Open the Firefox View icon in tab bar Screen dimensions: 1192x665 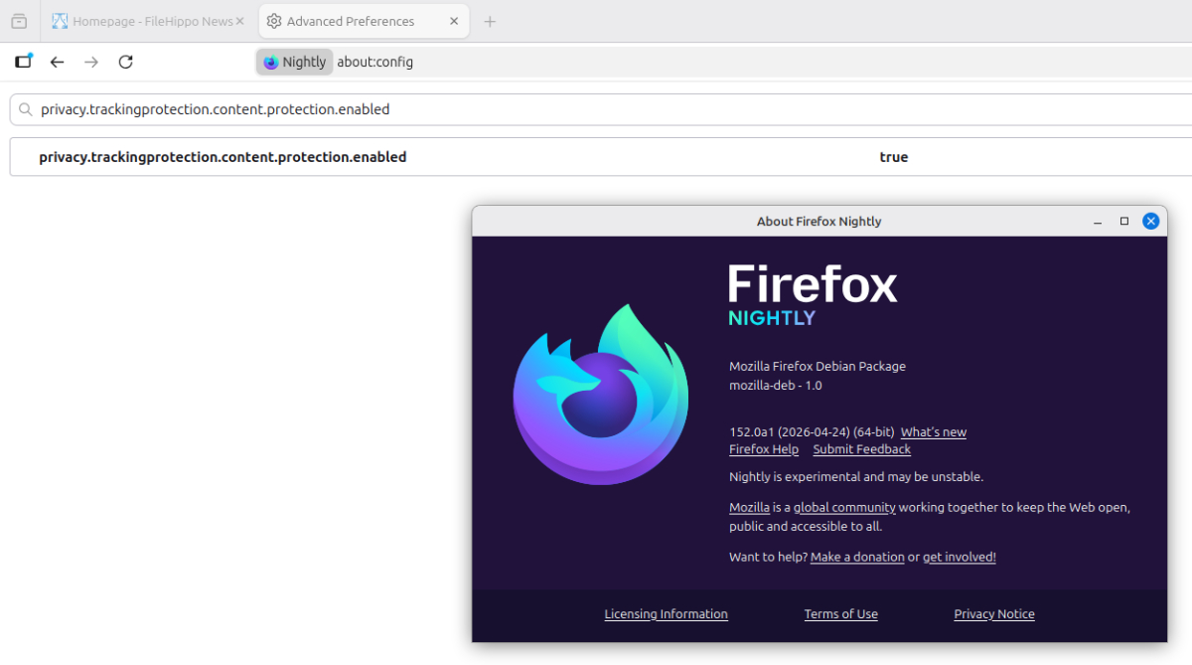pyautogui.click(x=19, y=21)
